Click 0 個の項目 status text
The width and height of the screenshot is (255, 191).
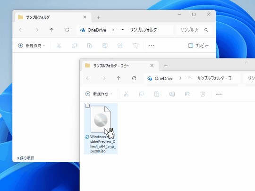(25, 158)
